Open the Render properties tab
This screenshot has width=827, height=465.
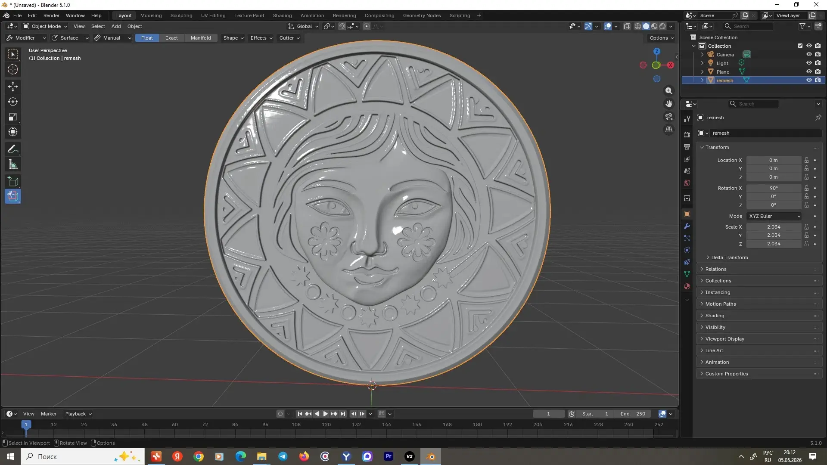(687, 135)
